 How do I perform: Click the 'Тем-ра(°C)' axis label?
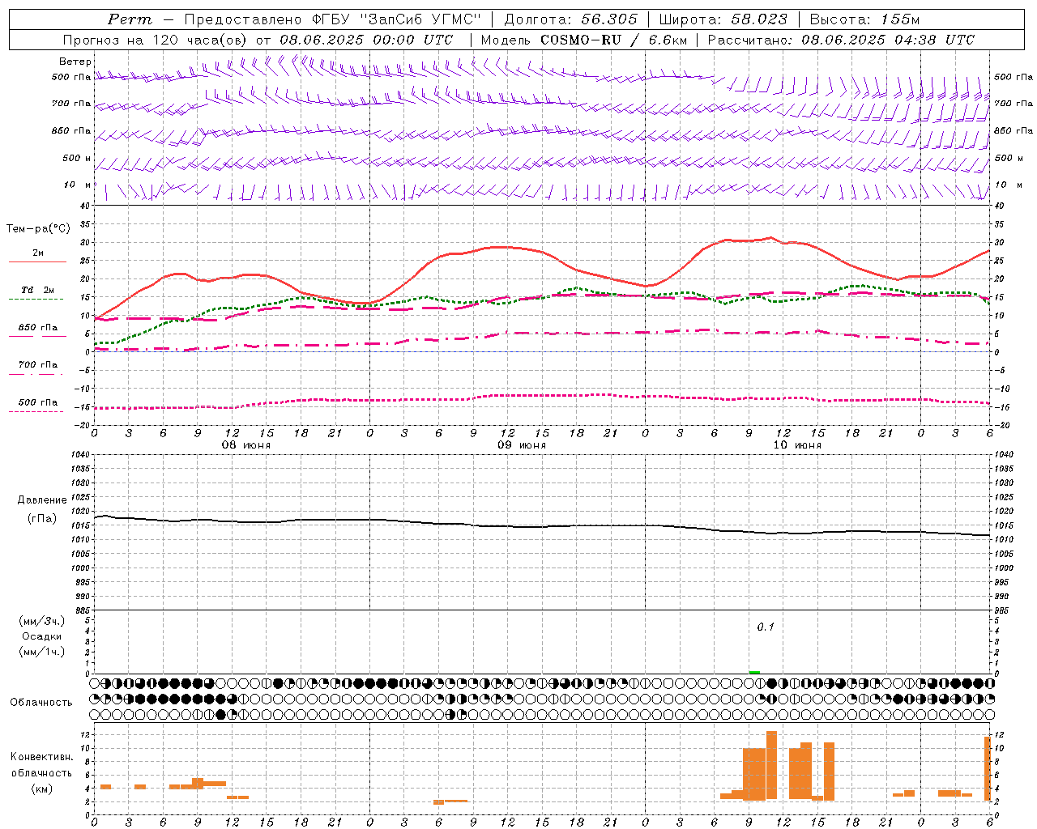[x=38, y=229]
